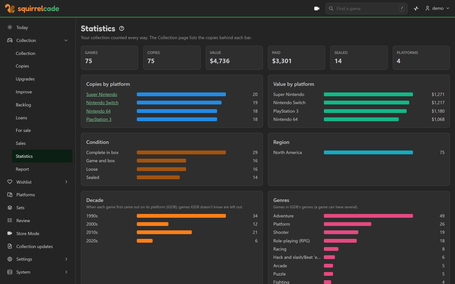Click the 2010s decade label
This screenshot has height=284, width=455.
(92, 232)
